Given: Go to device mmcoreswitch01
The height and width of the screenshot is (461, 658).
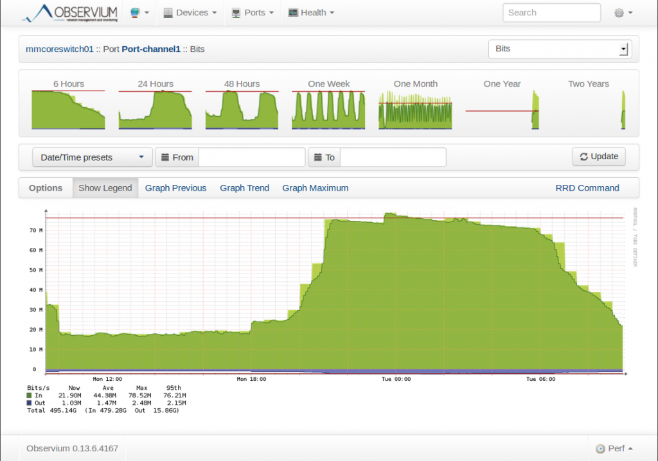Looking at the screenshot, I should (59, 48).
